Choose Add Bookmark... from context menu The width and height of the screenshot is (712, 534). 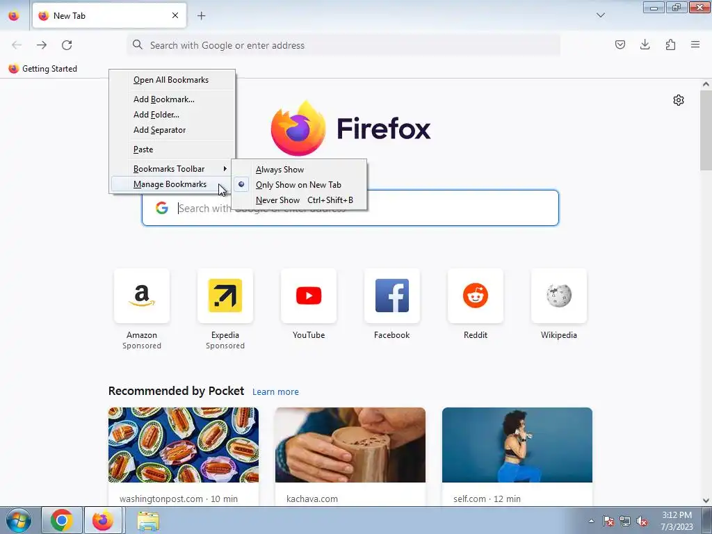pos(172,99)
